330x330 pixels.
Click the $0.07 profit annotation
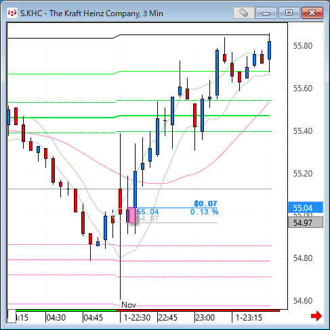[x=205, y=204]
